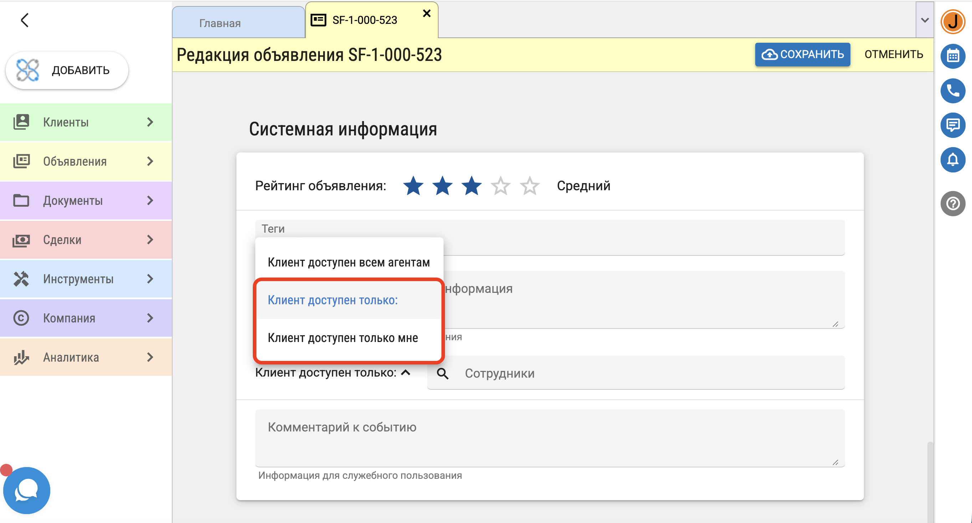Click the СОХРАНИТЬ button
Viewport: 972px width, 523px height.
tap(802, 54)
